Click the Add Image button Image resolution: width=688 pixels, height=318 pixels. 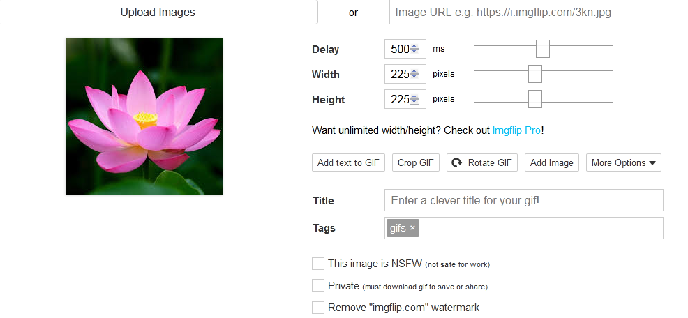click(x=551, y=162)
